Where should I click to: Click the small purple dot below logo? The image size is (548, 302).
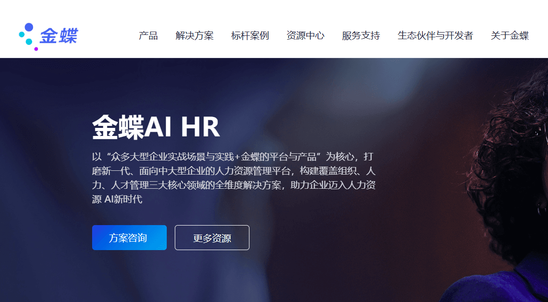pyautogui.click(x=36, y=49)
